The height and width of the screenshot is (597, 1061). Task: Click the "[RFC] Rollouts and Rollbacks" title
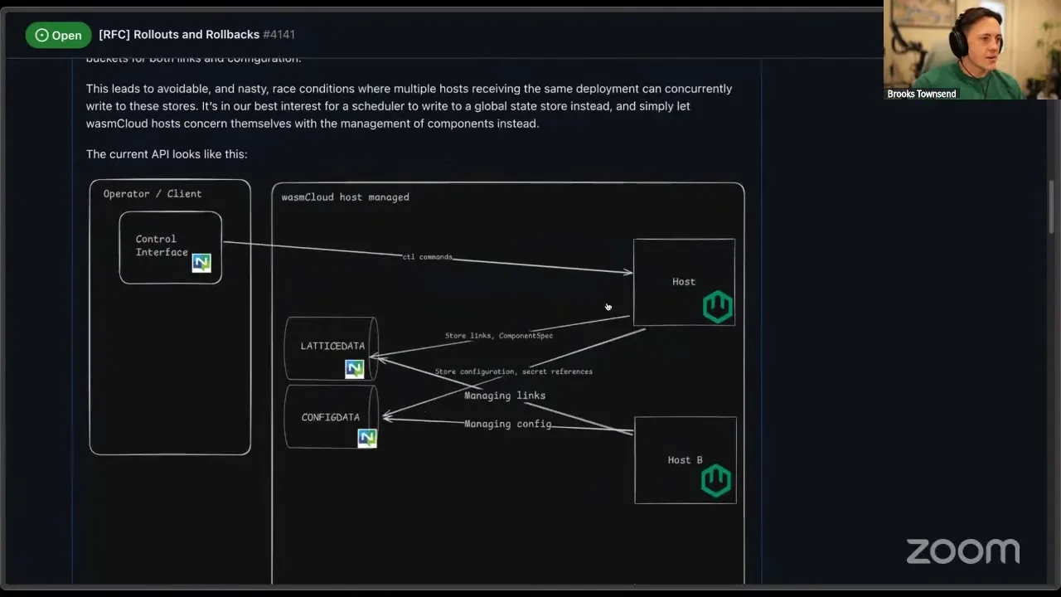tap(179, 34)
